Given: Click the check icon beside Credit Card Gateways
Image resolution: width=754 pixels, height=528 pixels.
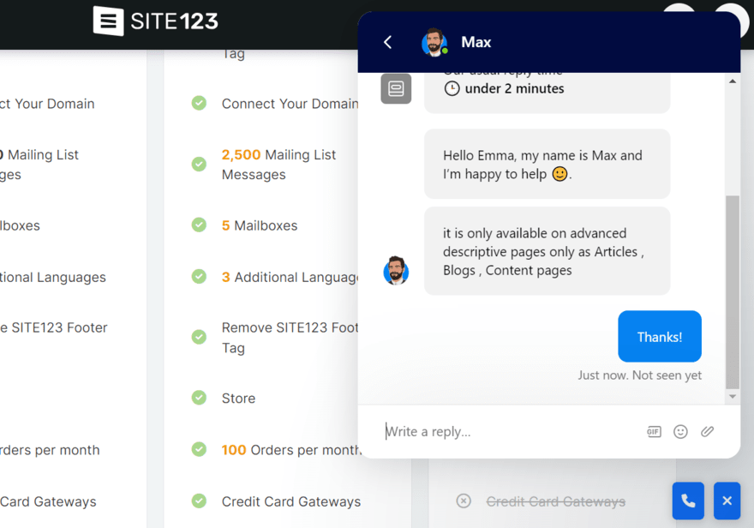Looking at the screenshot, I should click(x=199, y=501).
